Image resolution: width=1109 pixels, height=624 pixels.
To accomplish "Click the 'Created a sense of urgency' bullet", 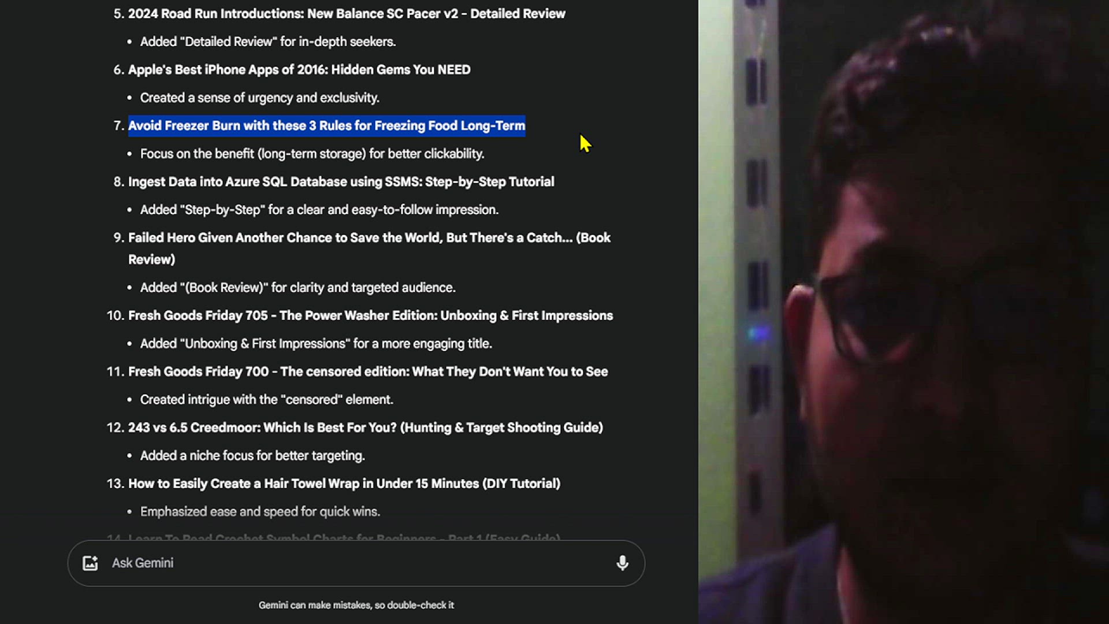I will [259, 98].
